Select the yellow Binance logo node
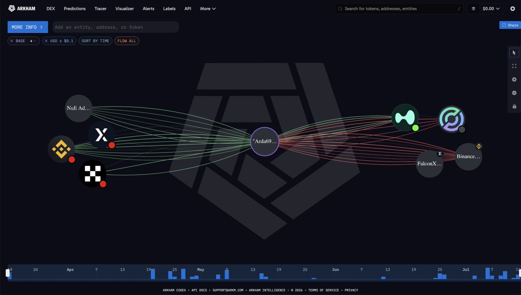Image resolution: width=521 pixels, height=295 pixels. [x=61, y=149]
